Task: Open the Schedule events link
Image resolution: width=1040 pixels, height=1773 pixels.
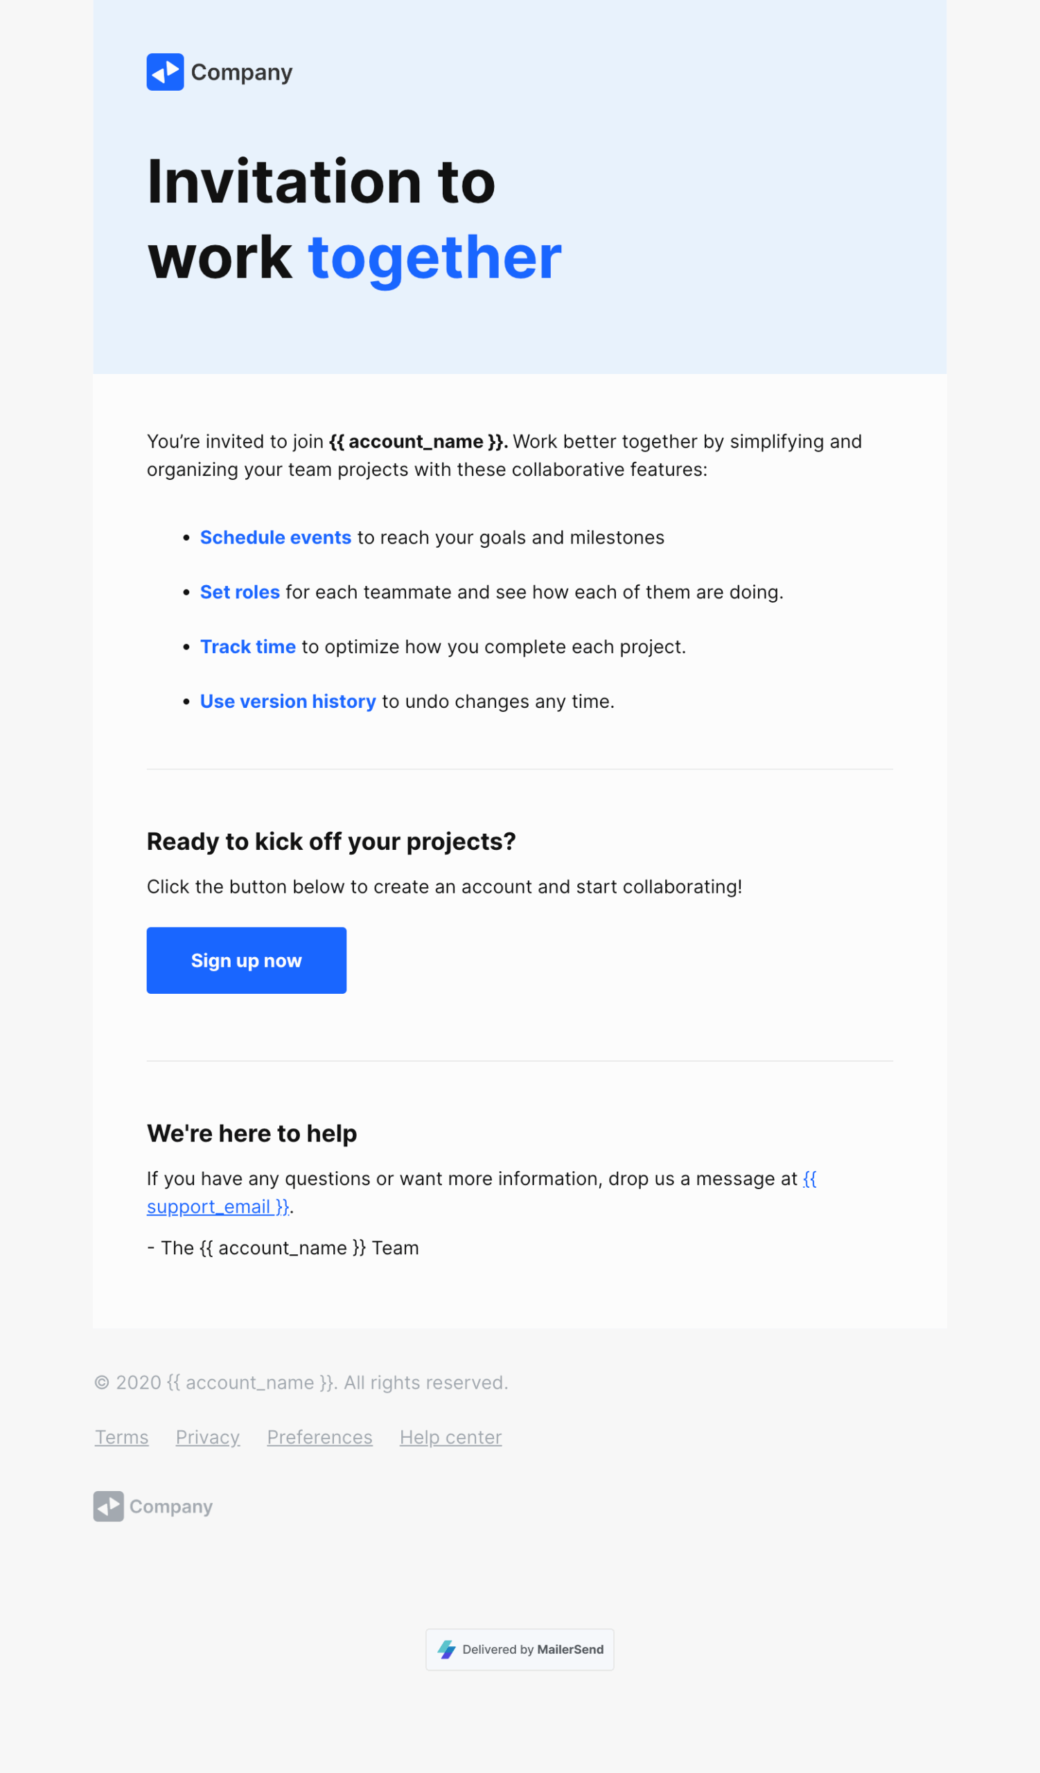Action: (276, 537)
